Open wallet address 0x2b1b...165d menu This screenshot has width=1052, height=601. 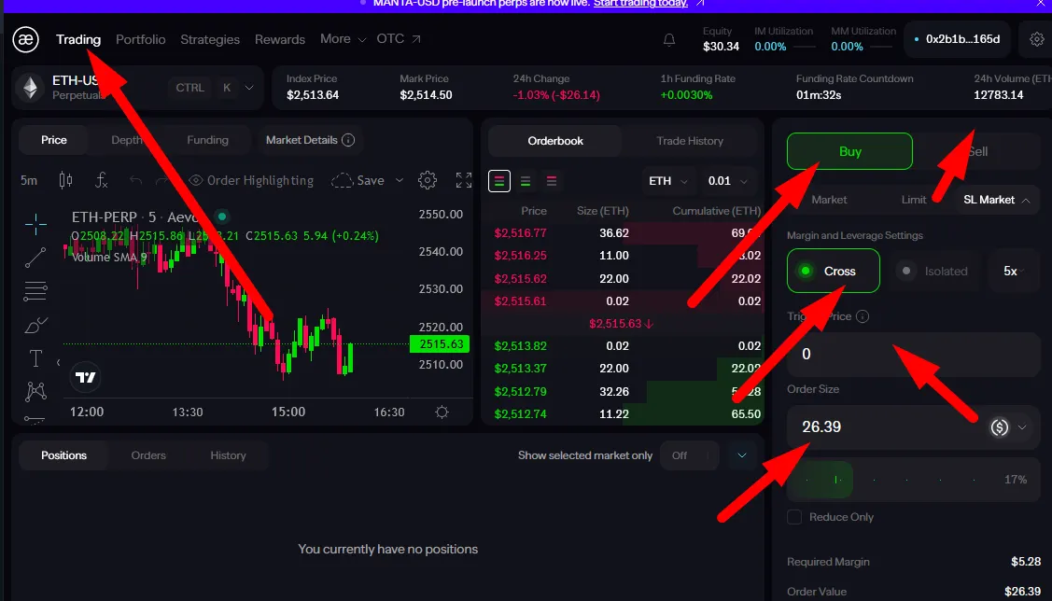pos(958,39)
